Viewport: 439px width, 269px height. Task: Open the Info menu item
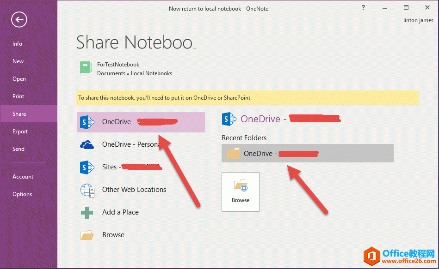coord(17,44)
